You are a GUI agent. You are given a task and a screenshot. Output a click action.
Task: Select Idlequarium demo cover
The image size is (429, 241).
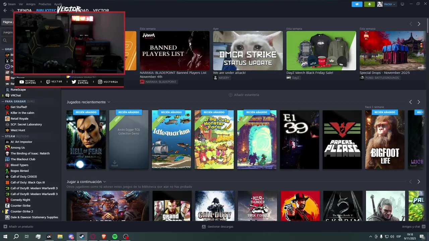[171, 140]
